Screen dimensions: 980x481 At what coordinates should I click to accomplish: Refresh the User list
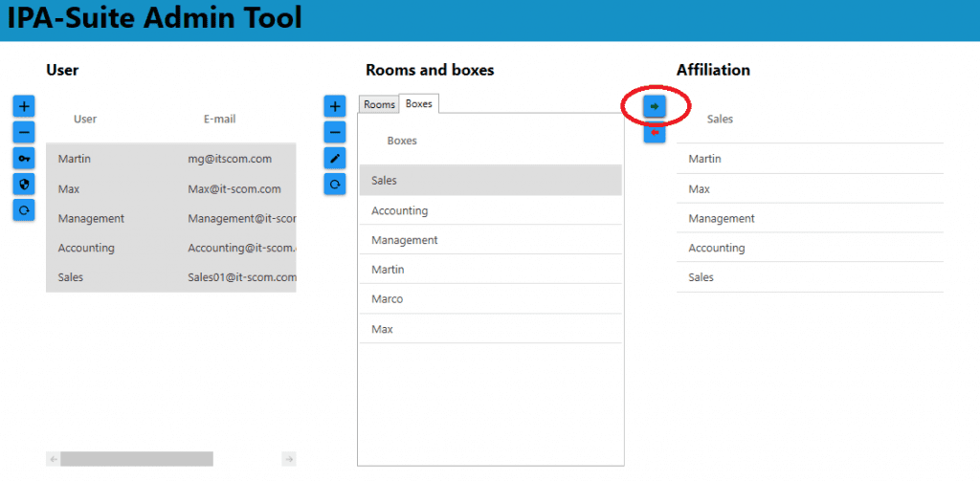24,209
